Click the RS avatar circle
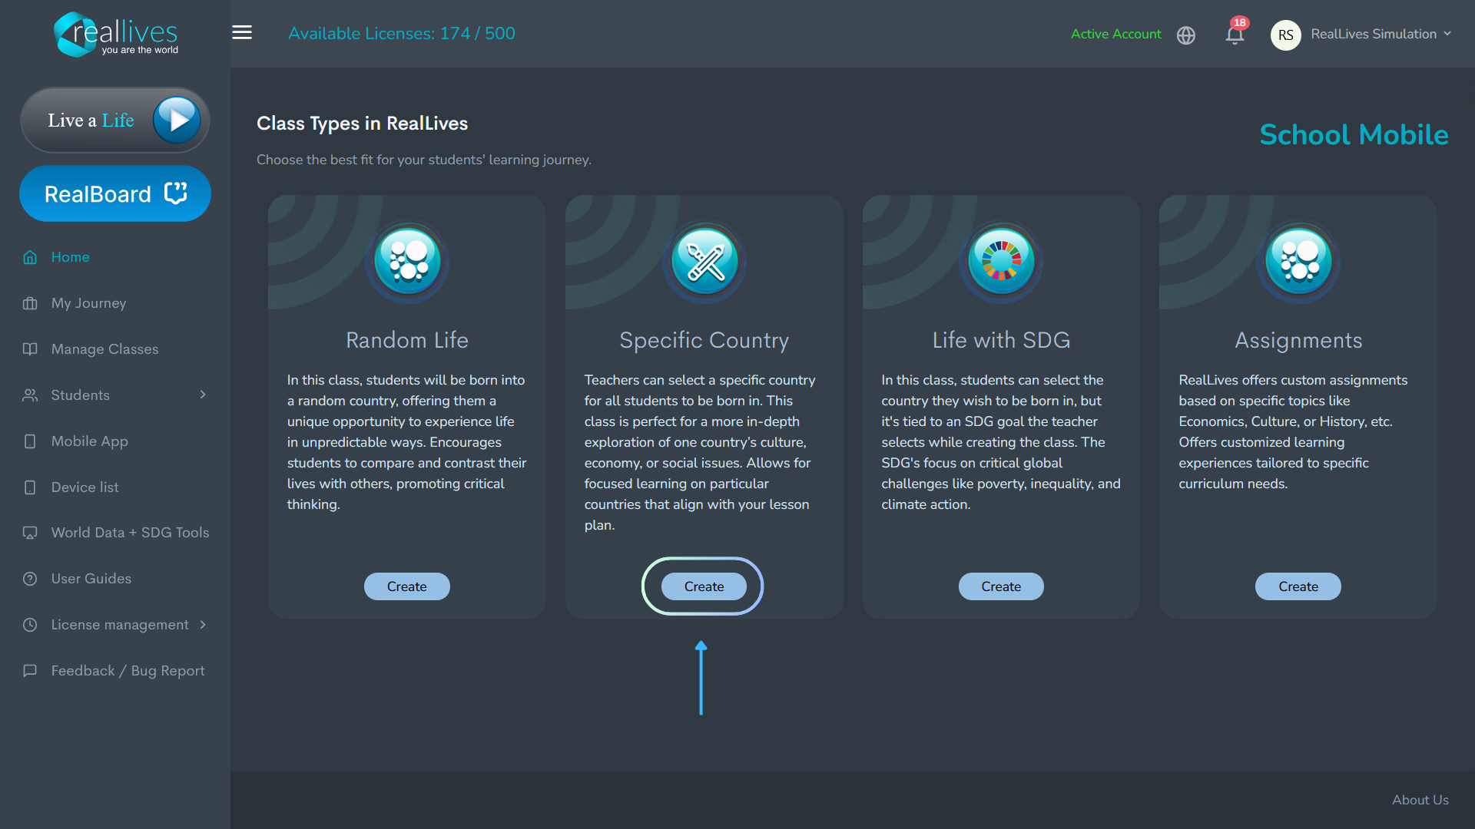Image resolution: width=1475 pixels, height=829 pixels. point(1286,35)
